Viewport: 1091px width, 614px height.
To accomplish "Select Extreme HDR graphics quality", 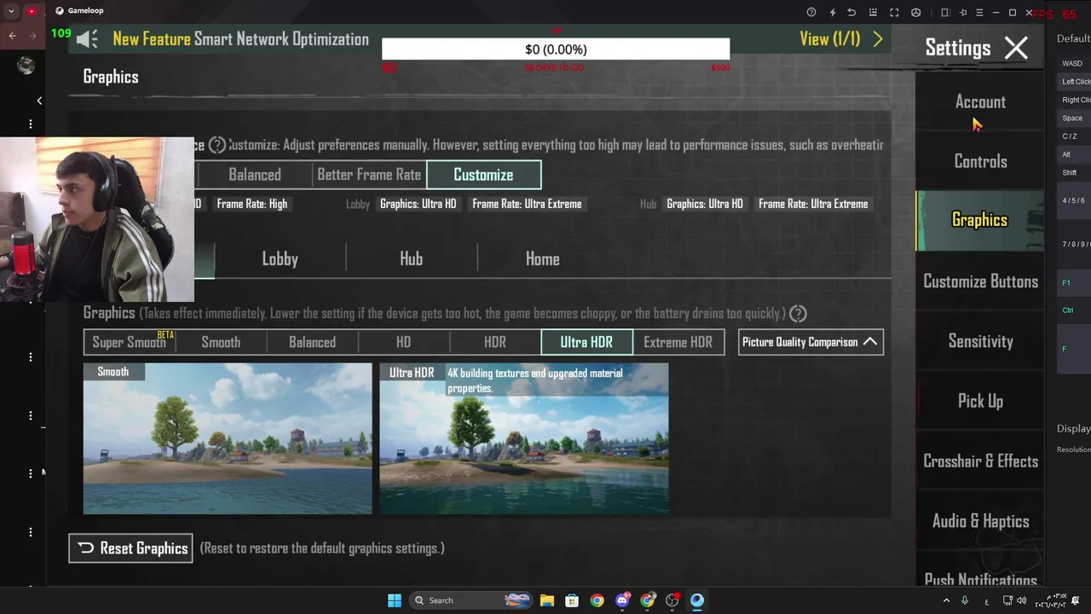I will [678, 342].
